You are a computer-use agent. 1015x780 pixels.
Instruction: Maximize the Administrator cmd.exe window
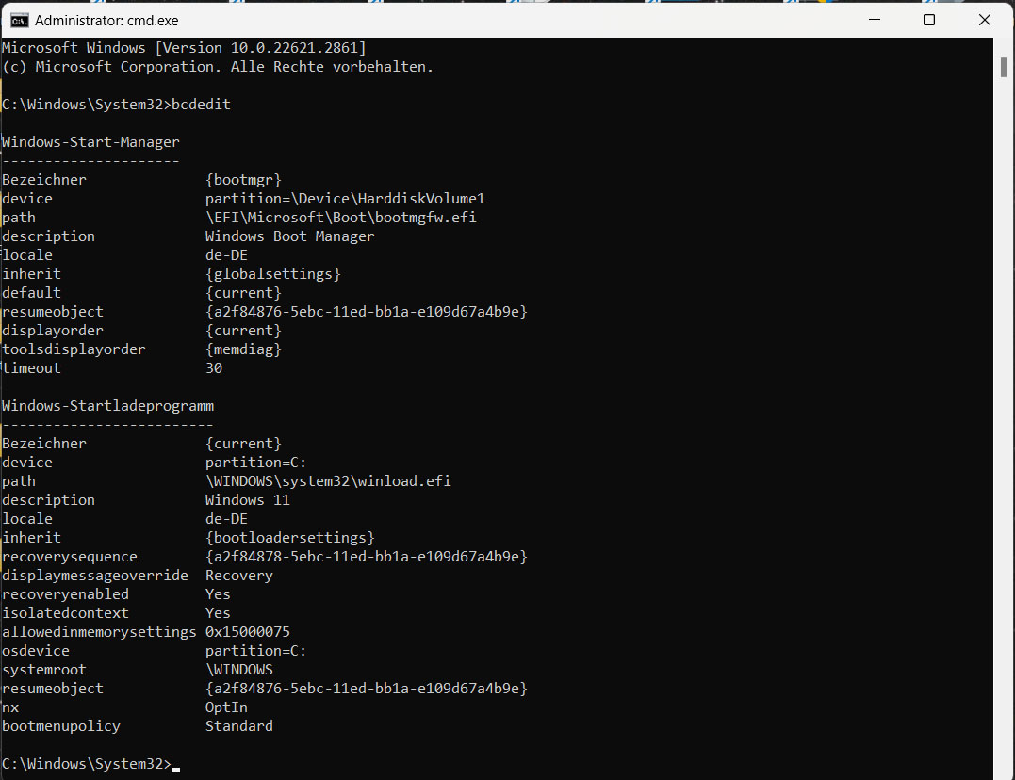click(x=928, y=20)
